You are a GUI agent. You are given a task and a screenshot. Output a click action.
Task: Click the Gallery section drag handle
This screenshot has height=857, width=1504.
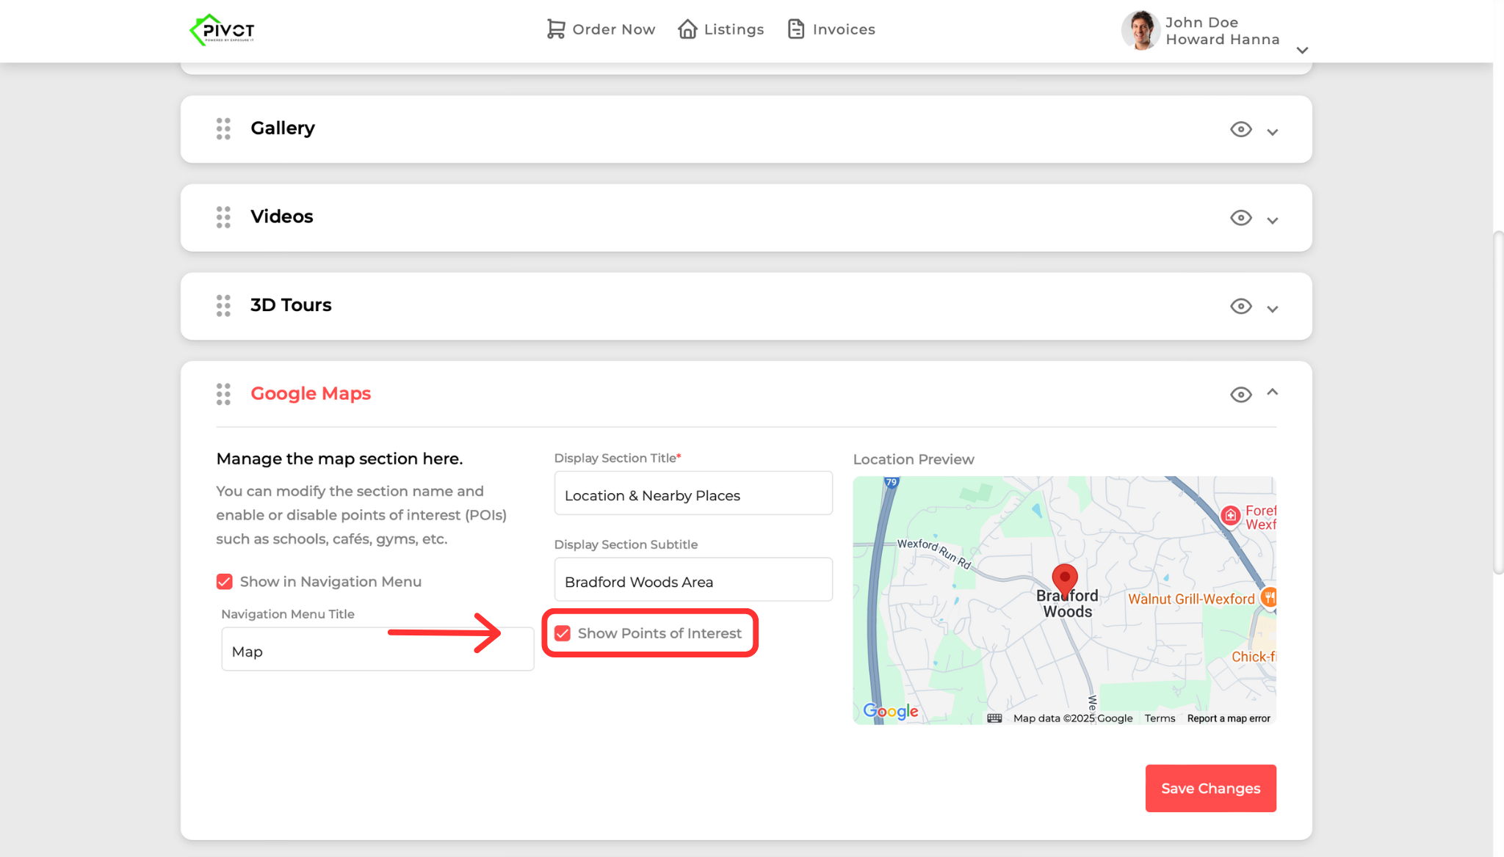pyautogui.click(x=223, y=128)
